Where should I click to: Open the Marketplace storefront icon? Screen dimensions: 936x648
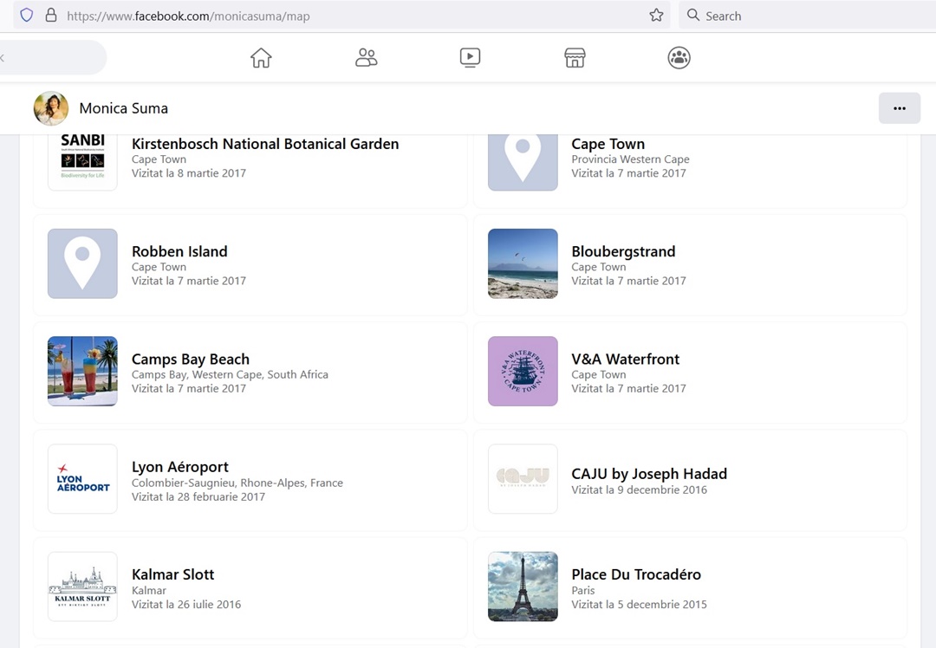(x=575, y=58)
